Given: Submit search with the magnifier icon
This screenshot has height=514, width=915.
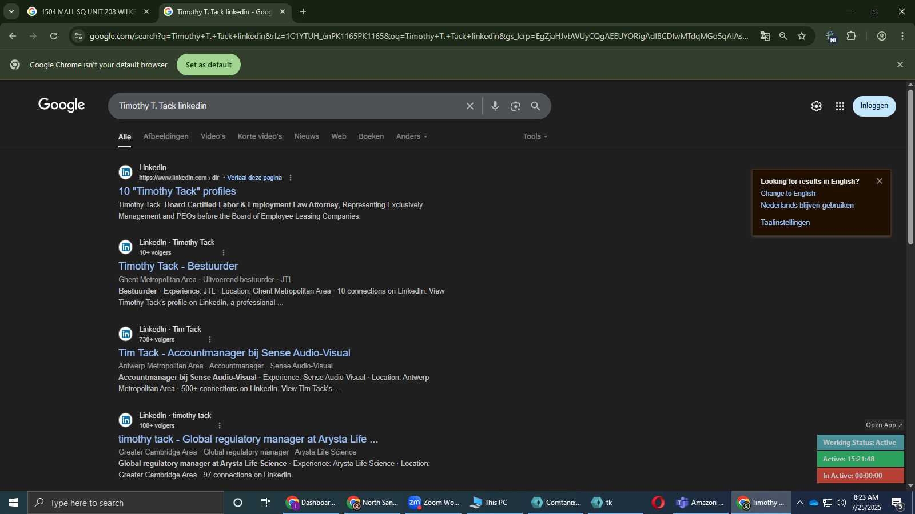Looking at the screenshot, I should tap(536, 106).
